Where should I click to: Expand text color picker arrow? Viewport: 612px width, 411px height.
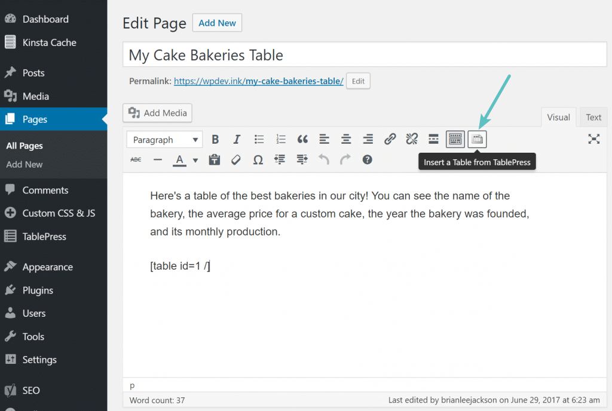pyautogui.click(x=195, y=160)
